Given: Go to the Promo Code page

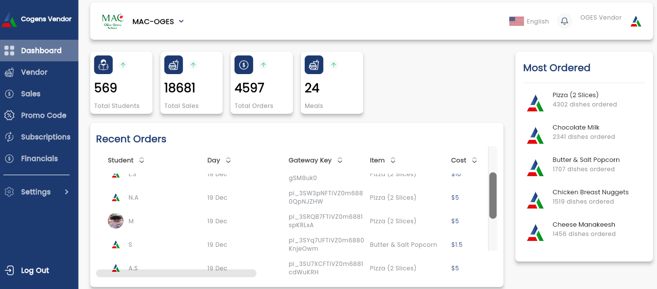Looking at the screenshot, I should [x=43, y=115].
